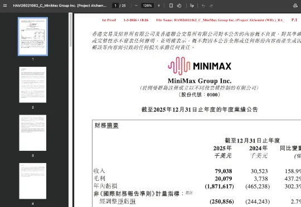Click the red 'P.1' page marker
The height and width of the screenshot is (207, 301).
(294, 19)
